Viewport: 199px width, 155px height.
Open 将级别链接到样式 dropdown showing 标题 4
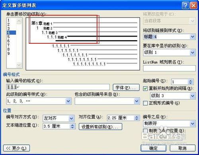point(193,37)
